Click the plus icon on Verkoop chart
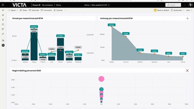Screen dimensions: 194x109 (x=188, y=18)
